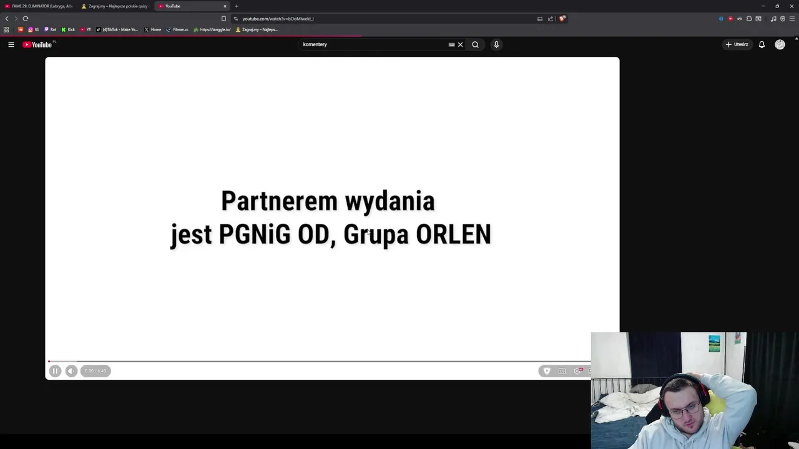Image resolution: width=799 pixels, height=449 pixels.
Task: Mute the video with the speaker icon
Action: click(71, 371)
